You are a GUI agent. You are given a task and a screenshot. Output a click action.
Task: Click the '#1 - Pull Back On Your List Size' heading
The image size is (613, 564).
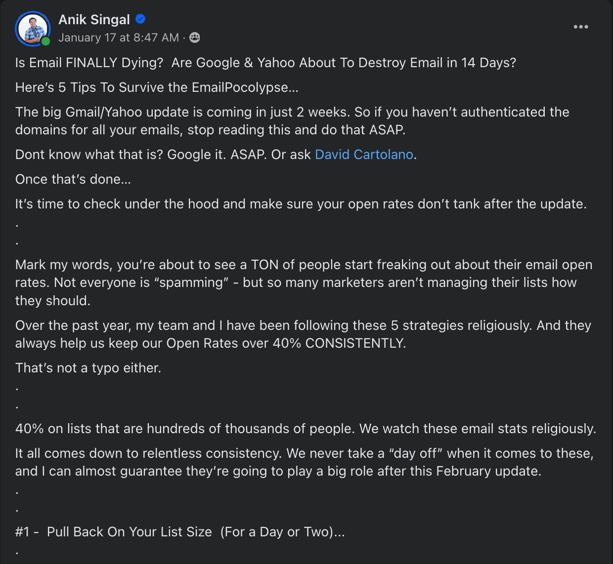[180, 532]
